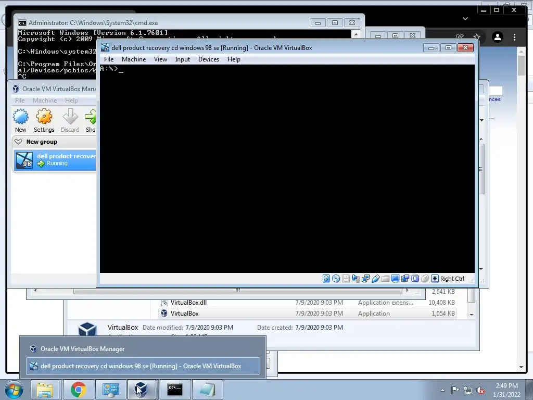Open Chrome three-dot menu
Viewport: 533px width, 400px height.
coord(514,37)
